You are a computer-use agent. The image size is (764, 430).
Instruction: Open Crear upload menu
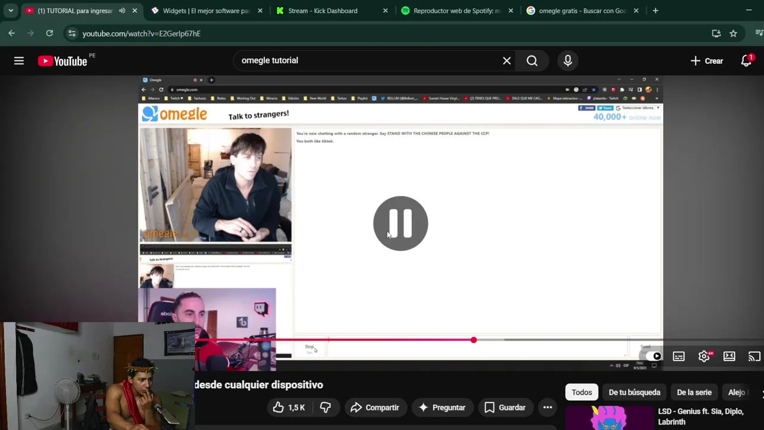pos(707,60)
